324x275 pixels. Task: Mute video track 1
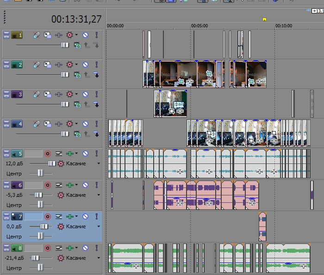click(x=85, y=35)
